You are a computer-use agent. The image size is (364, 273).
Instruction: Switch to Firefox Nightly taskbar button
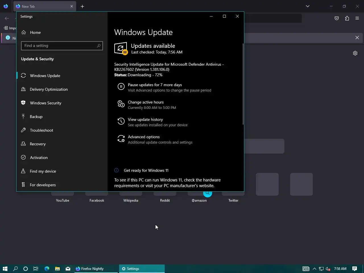pos(96,268)
